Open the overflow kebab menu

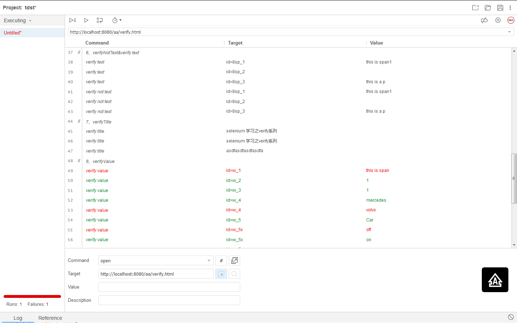[510, 7]
